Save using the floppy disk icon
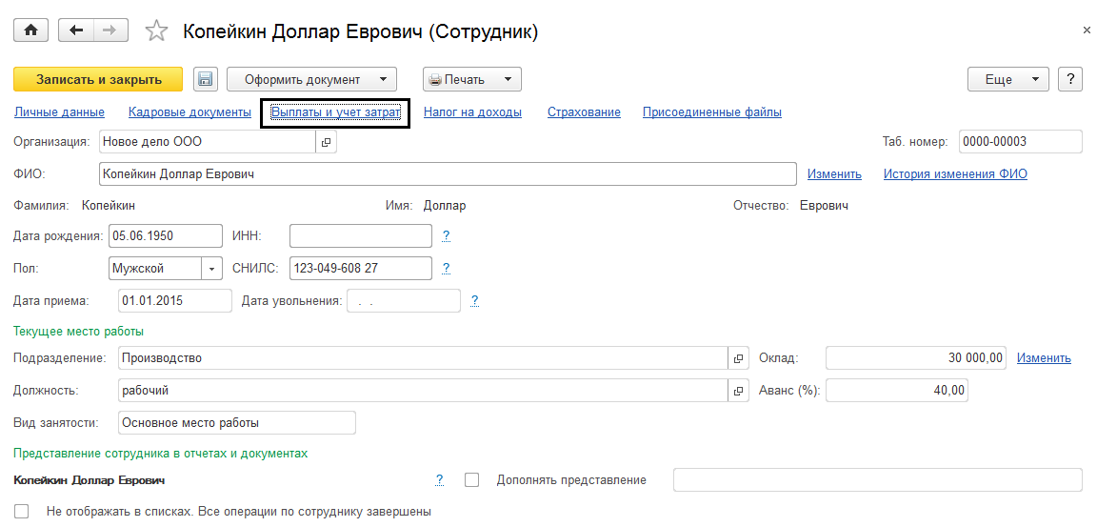The image size is (1097, 527). (x=206, y=79)
